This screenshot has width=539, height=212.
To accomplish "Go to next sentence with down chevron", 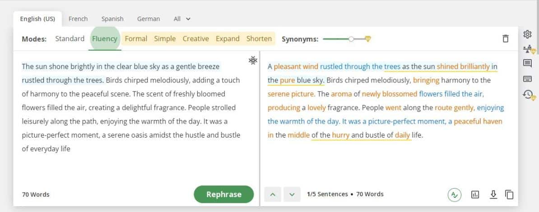I will [x=292, y=194].
